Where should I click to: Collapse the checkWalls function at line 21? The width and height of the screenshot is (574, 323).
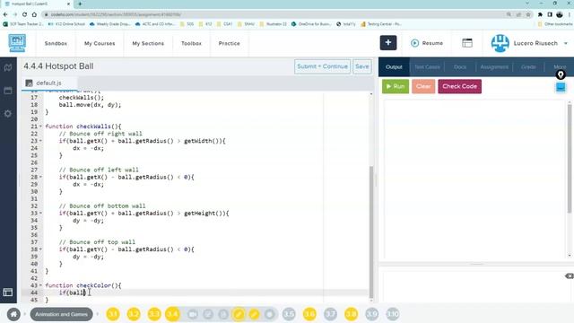40,127
